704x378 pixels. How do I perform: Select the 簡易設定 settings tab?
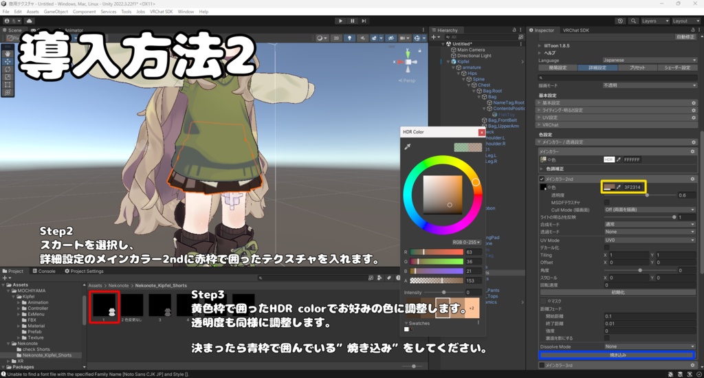pyautogui.click(x=558, y=68)
